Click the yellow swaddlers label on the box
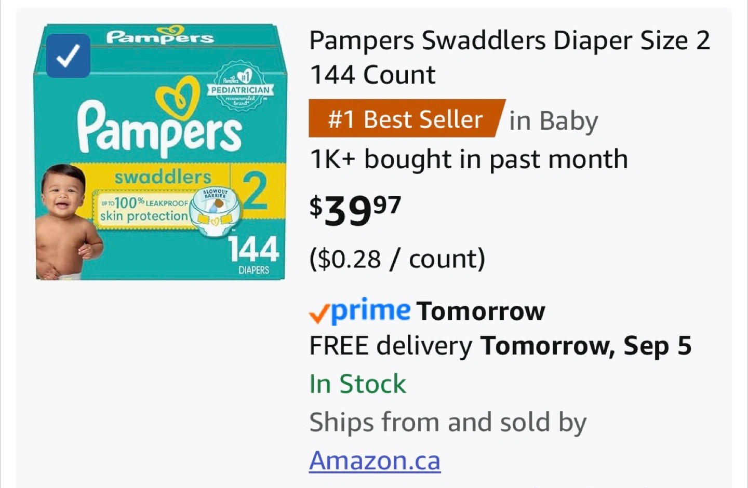Image resolution: width=748 pixels, height=488 pixels. pos(163,177)
